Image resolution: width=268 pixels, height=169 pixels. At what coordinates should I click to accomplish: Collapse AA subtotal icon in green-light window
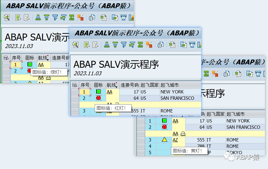[48, 78]
